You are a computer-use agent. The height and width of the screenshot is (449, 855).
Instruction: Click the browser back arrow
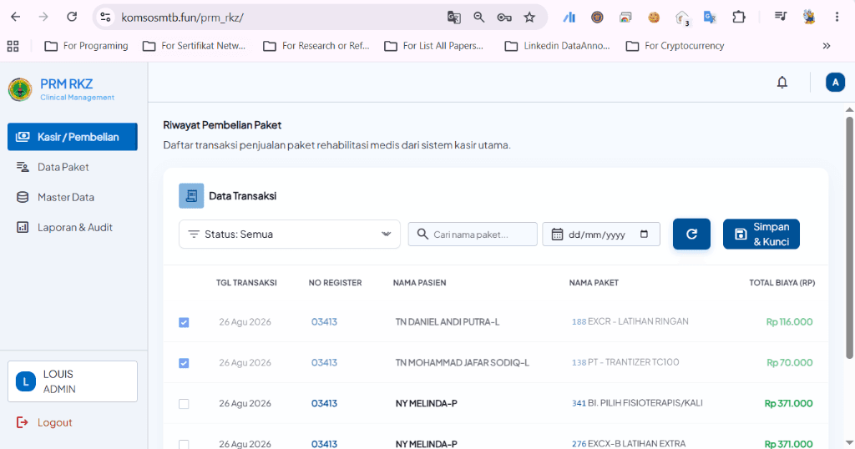pos(16,17)
